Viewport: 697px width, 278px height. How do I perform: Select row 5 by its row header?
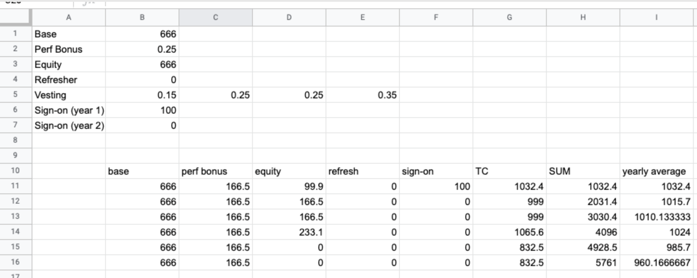coord(15,95)
